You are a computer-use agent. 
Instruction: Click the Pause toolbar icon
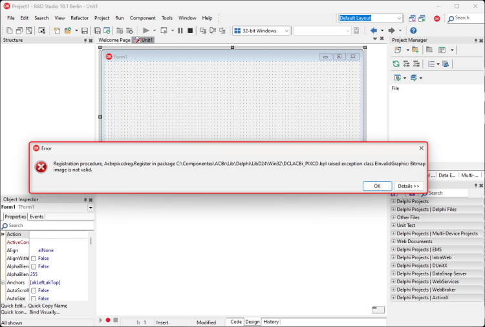180,30
